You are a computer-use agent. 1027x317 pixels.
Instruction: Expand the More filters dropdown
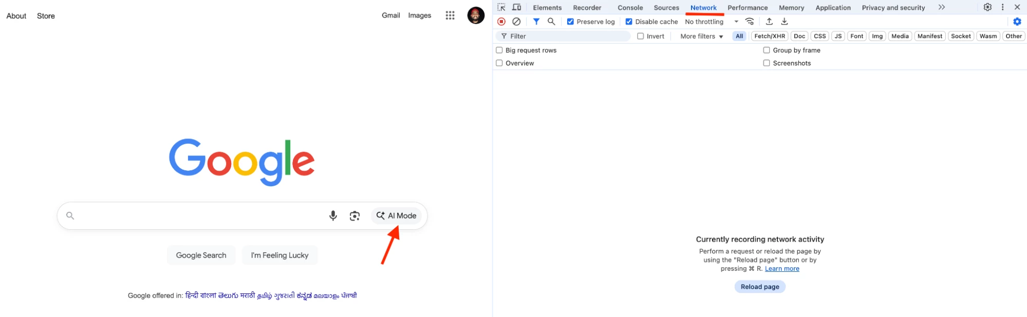pyautogui.click(x=702, y=36)
